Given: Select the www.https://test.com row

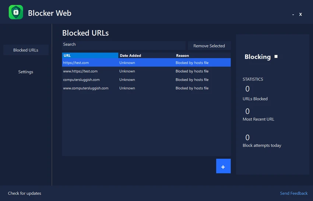Looking at the screenshot, I should click(146, 71).
